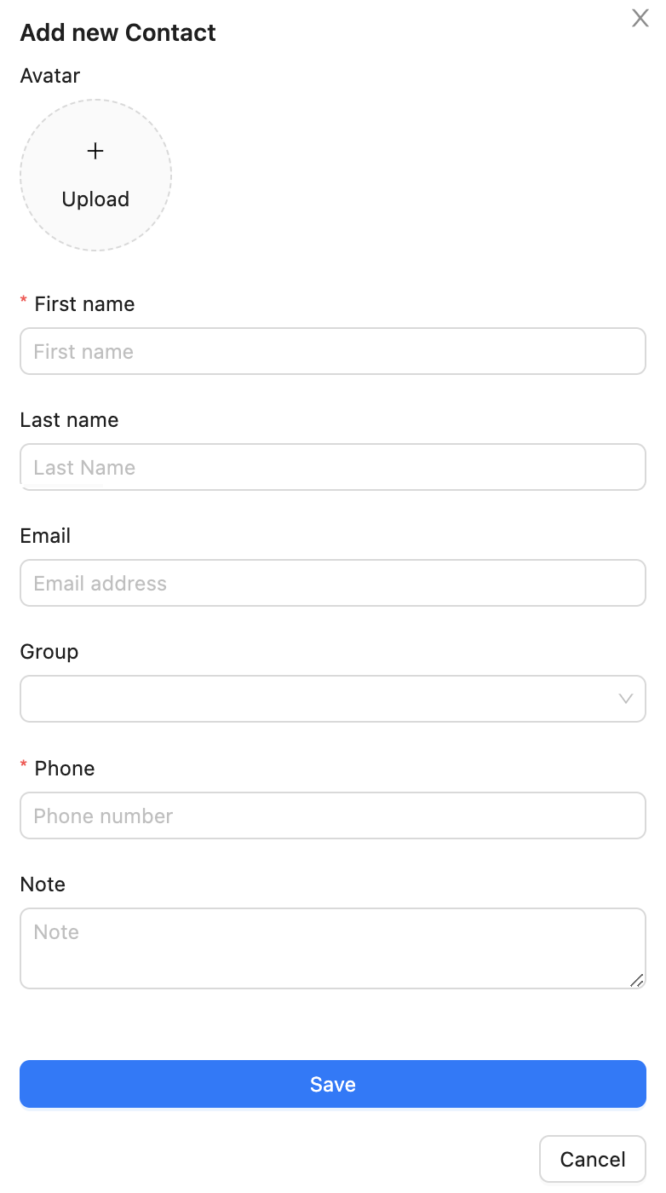Click inside the First name input field
Screen dimensions: 666x1193
click(332, 351)
